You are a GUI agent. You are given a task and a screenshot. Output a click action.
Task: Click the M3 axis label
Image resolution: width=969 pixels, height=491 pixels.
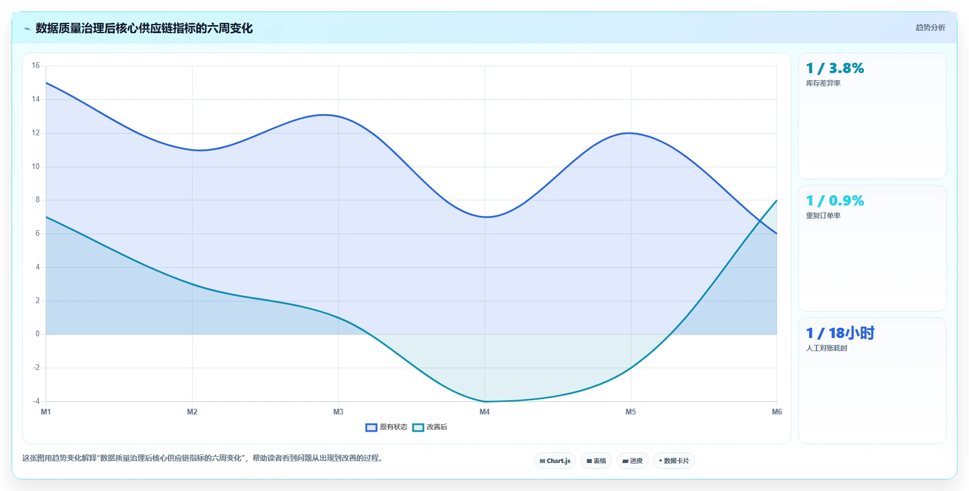click(338, 412)
